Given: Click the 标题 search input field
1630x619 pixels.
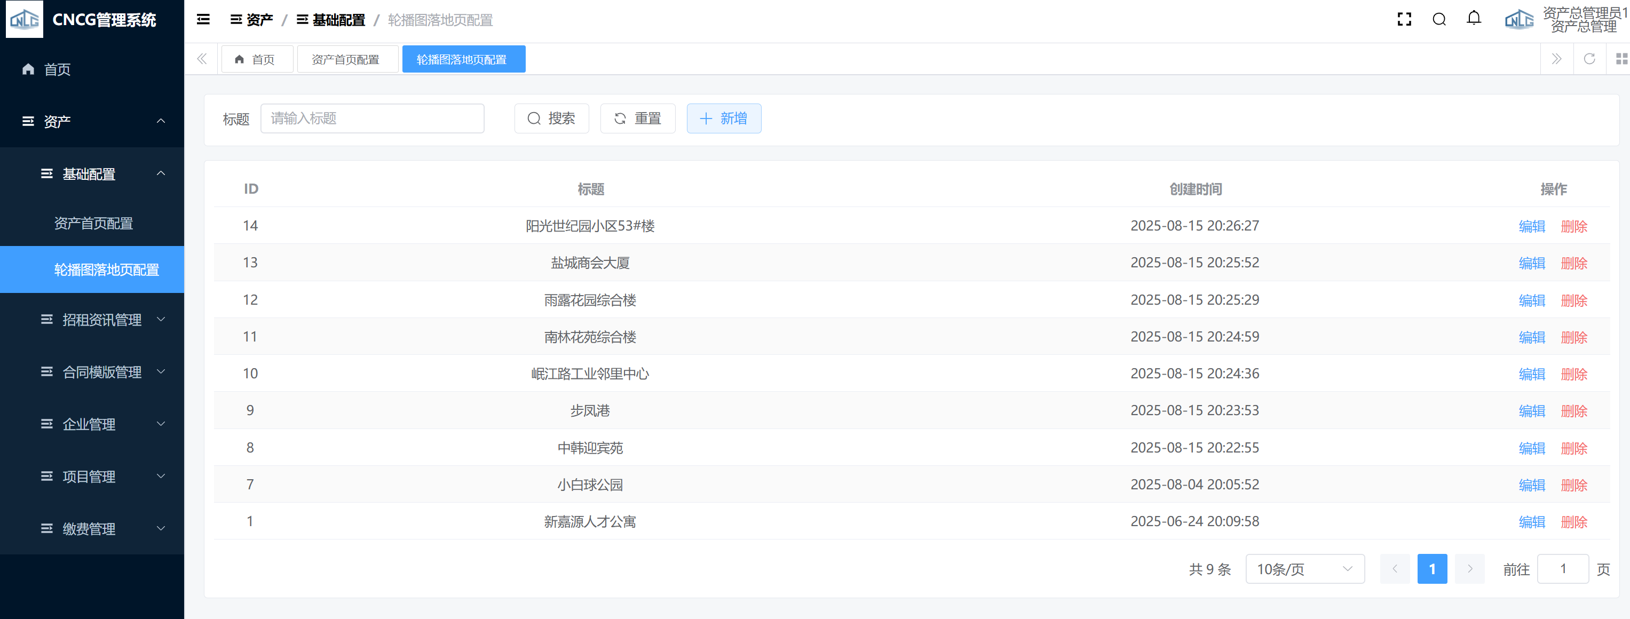Looking at the screenshot, I should click(372, 118).
